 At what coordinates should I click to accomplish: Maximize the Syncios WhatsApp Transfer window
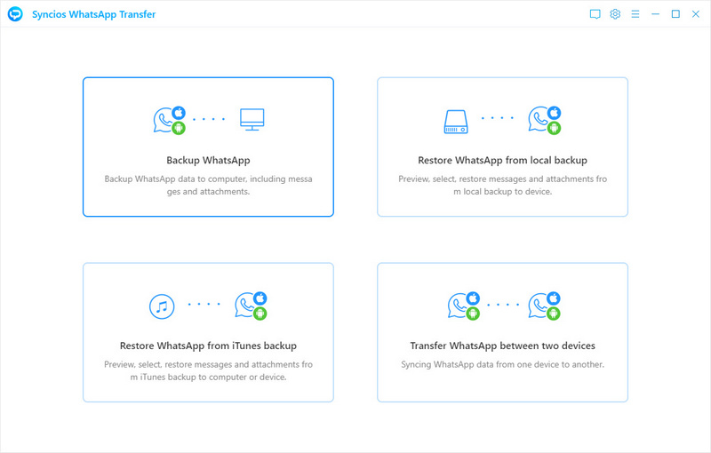coord(675,14)
